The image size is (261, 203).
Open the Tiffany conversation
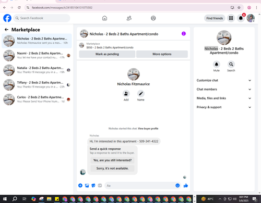(x=37, y=85)
